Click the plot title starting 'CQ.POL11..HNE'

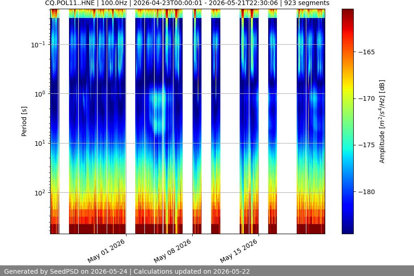coord(187,3)
